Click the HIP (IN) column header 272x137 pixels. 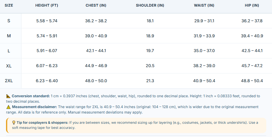252,5
